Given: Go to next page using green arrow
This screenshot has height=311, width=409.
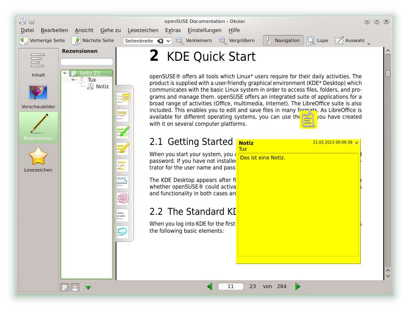Looking at the screenshot, I should click(x=297, y=286).
